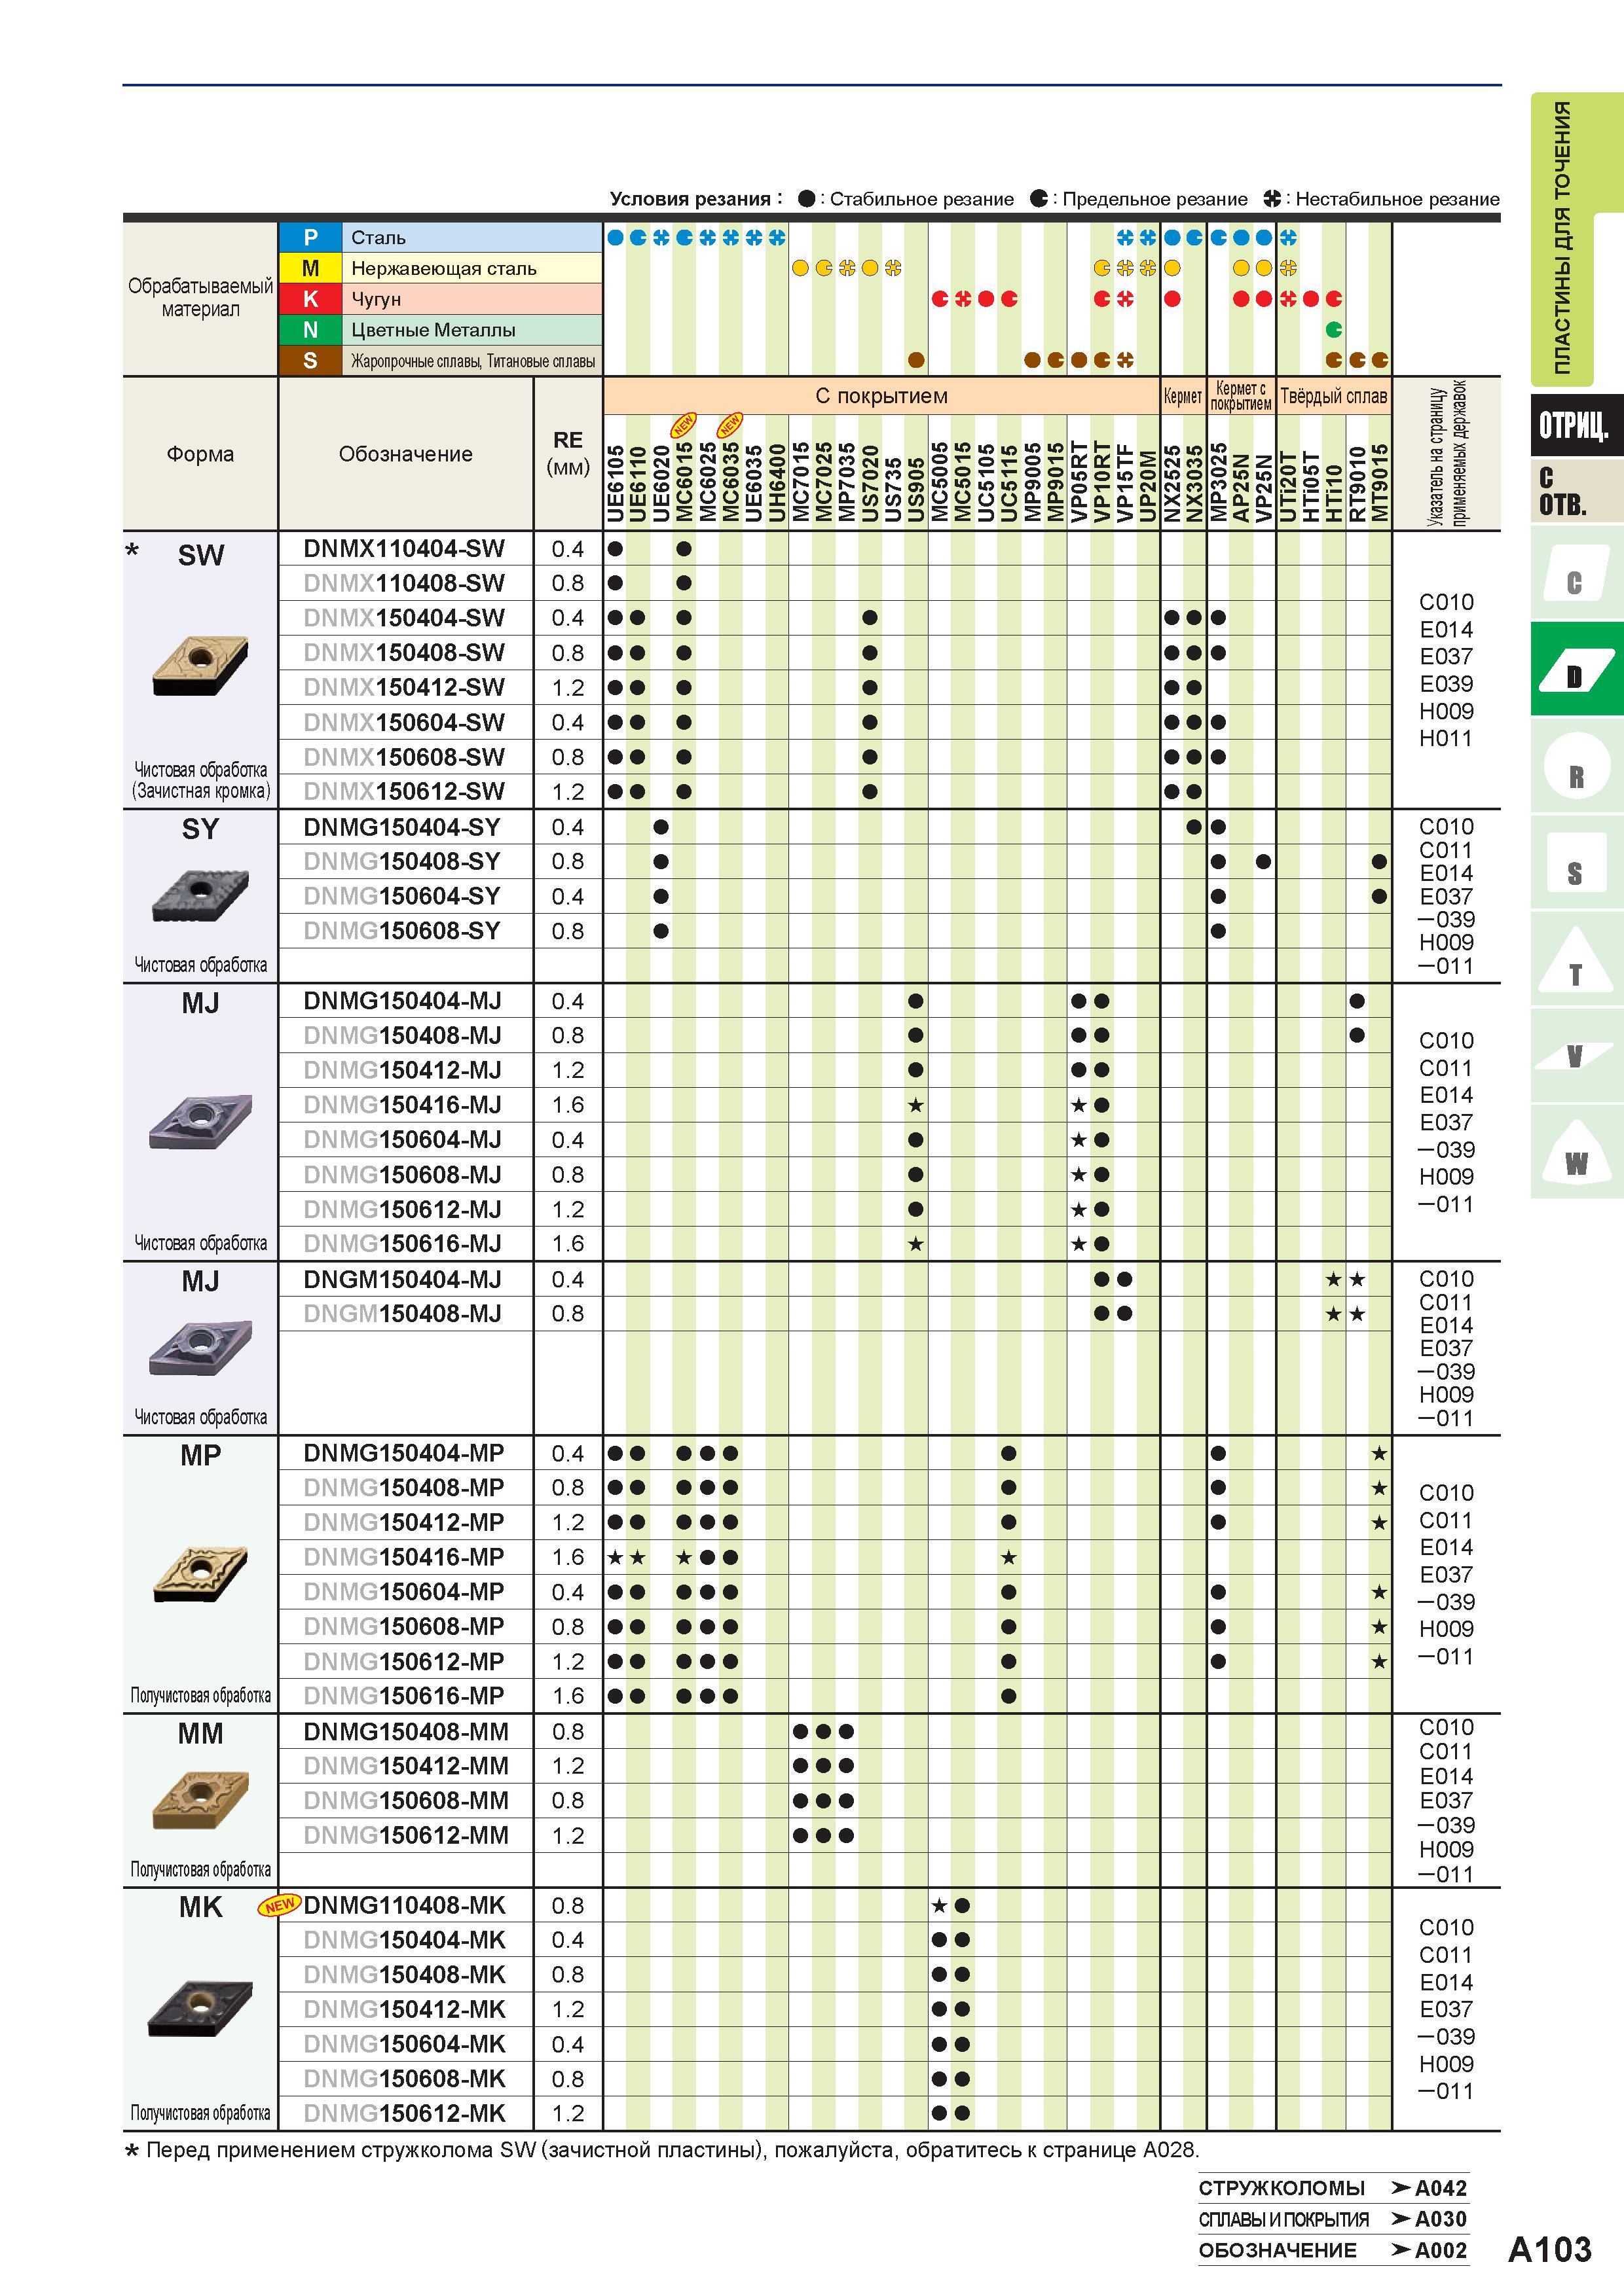Select the designation DNMG150604-MK
The image size is (1624, 2296).
tap(404, 2044)
